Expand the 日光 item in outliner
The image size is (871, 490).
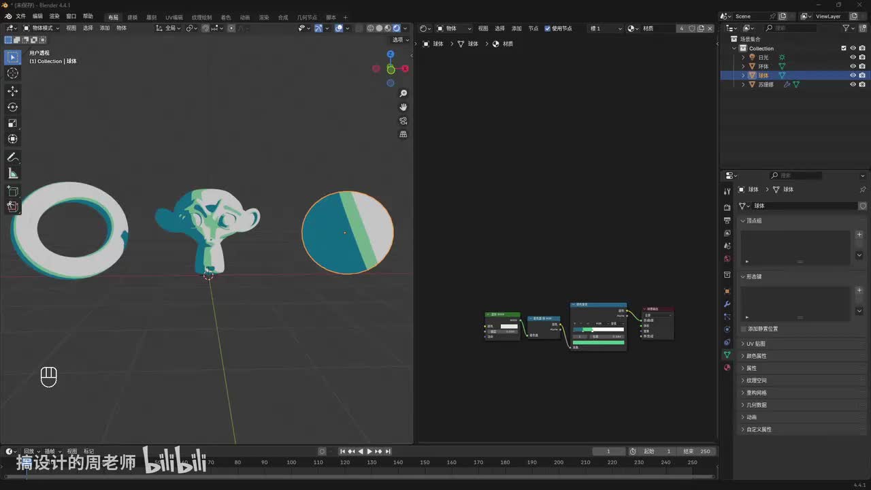[x=743, y=57]
